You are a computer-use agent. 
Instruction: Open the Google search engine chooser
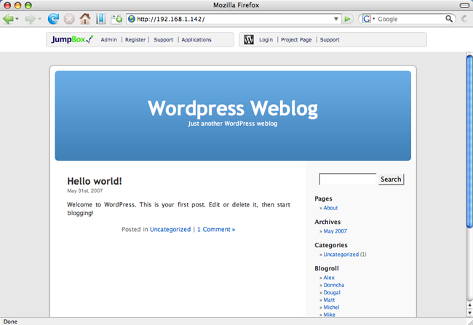369,19
